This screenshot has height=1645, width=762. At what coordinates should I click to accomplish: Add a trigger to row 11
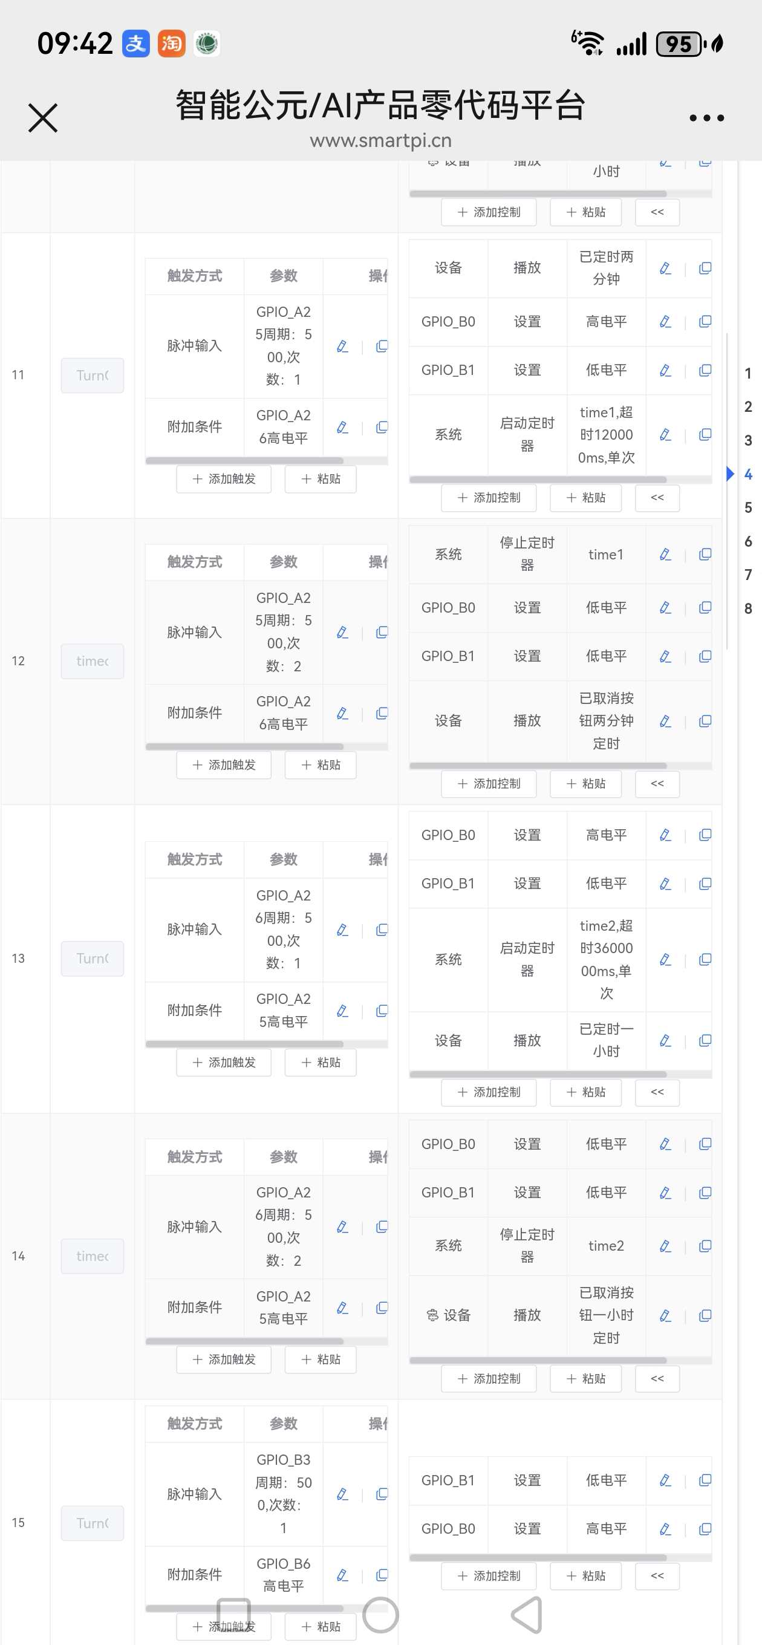(x=224, y=479)
